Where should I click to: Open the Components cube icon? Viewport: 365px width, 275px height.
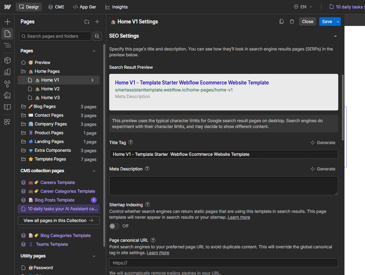coord(7,60)
